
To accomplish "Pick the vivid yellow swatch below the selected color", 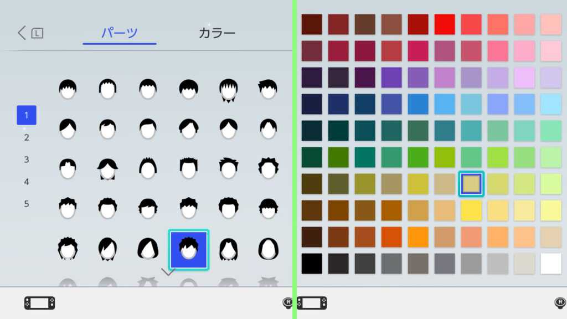I will [471, 210].
